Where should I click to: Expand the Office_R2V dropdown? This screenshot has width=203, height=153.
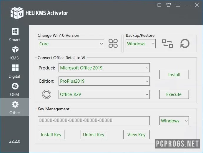coord(104,94)
